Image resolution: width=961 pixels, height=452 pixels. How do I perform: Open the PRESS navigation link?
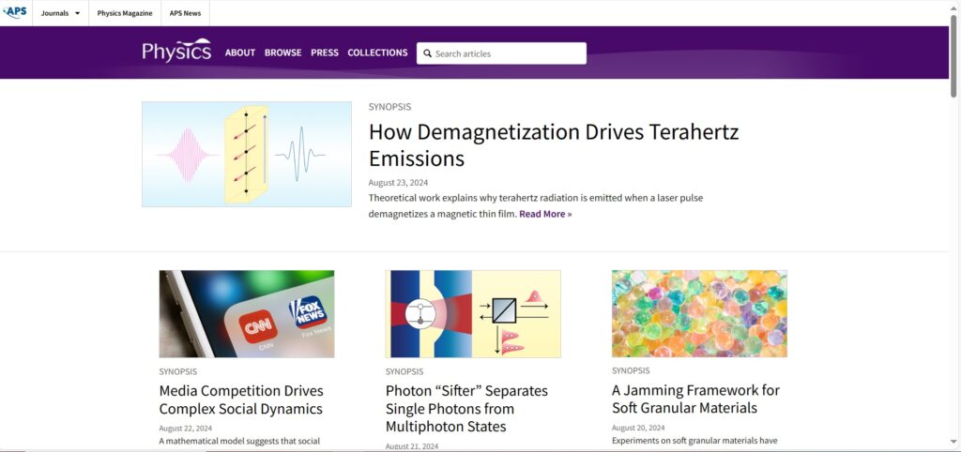tap(325, 53)
